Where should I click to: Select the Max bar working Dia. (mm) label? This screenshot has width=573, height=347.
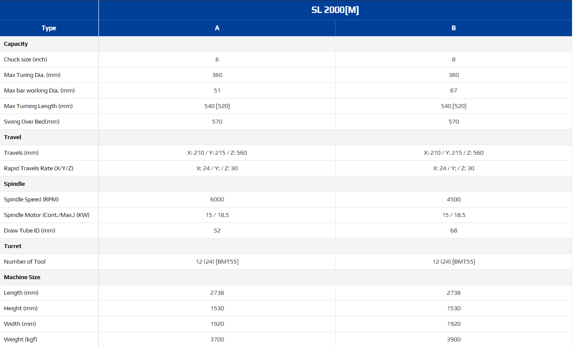39,91
